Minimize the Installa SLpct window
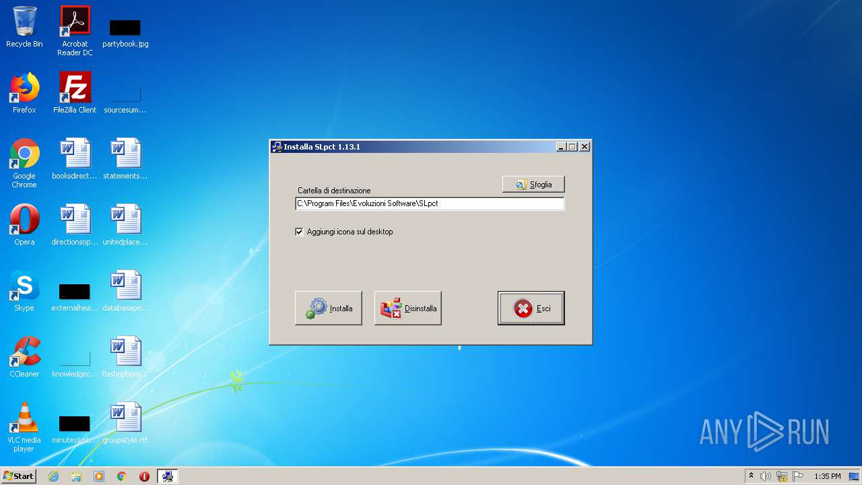Viewport: 862px width, 485px height. click(x=561, y=147)
